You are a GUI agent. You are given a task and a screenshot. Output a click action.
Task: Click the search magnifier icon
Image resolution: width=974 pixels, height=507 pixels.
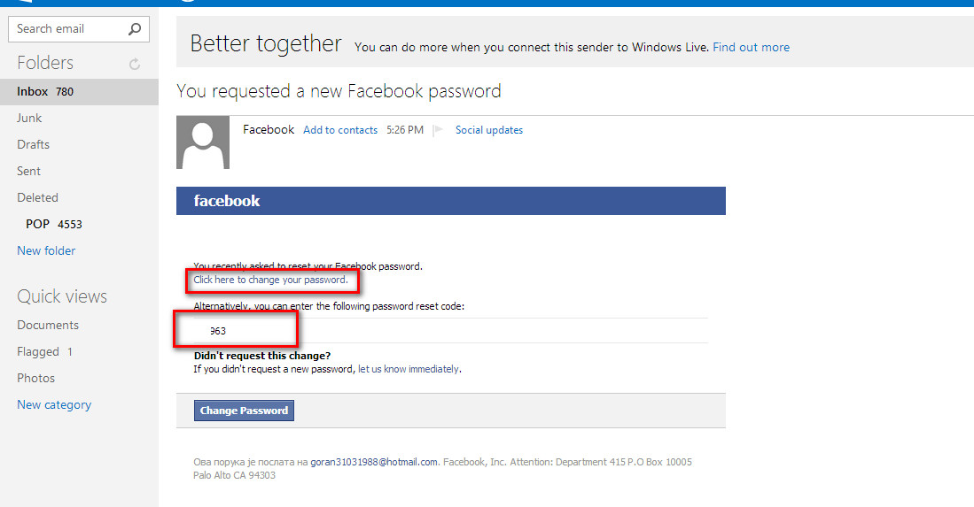point(135,29)
